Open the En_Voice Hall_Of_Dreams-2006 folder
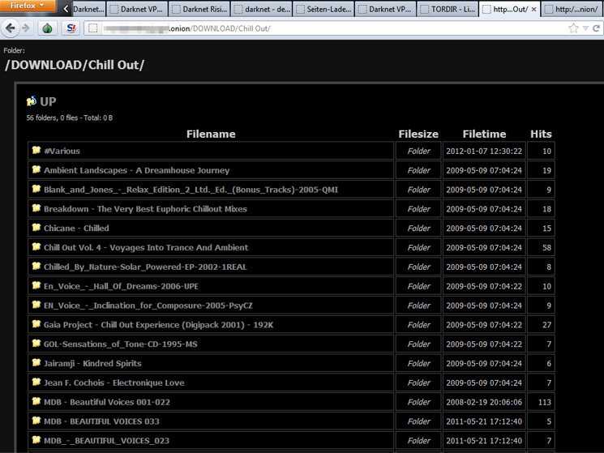 pos(121,286)
